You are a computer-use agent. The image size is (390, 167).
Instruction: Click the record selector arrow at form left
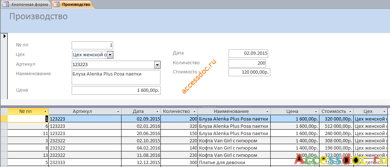(x=4, y=36)
